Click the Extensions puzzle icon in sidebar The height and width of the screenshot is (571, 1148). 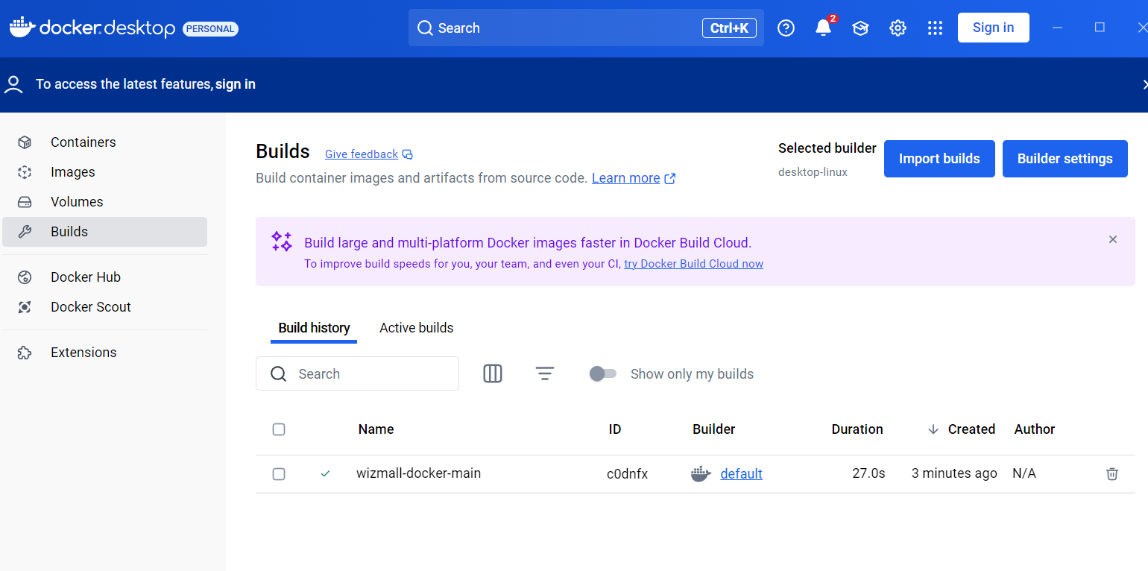click(25, 353)
